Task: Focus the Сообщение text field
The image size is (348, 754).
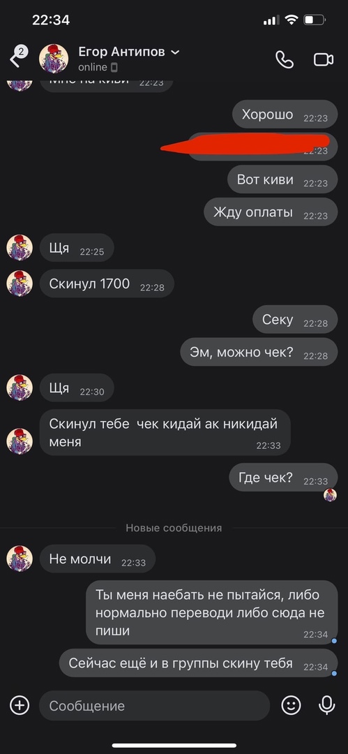Action: [154, 705]
